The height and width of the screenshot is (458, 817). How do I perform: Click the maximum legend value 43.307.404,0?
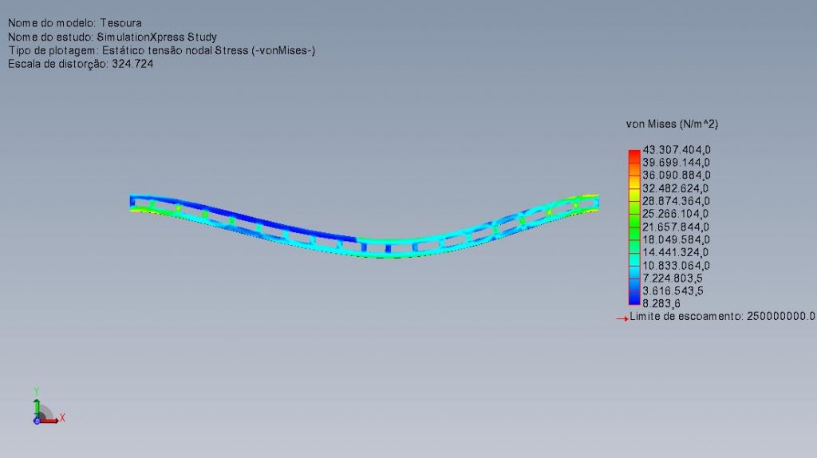(677, 150)
